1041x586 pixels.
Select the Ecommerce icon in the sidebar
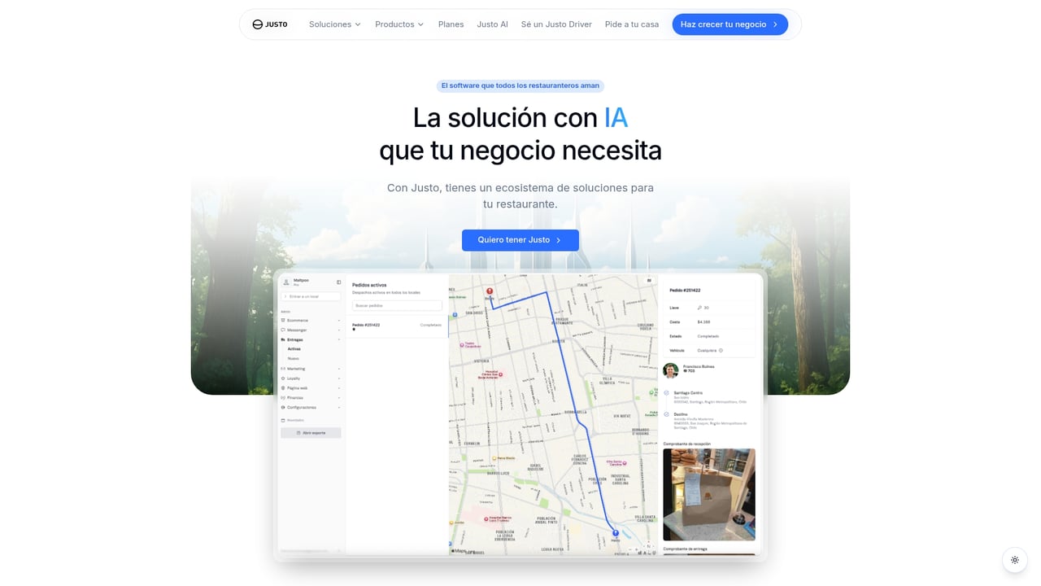coord(282,320)
